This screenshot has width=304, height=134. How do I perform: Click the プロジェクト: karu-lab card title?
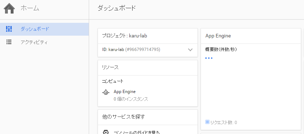(124, 36)
